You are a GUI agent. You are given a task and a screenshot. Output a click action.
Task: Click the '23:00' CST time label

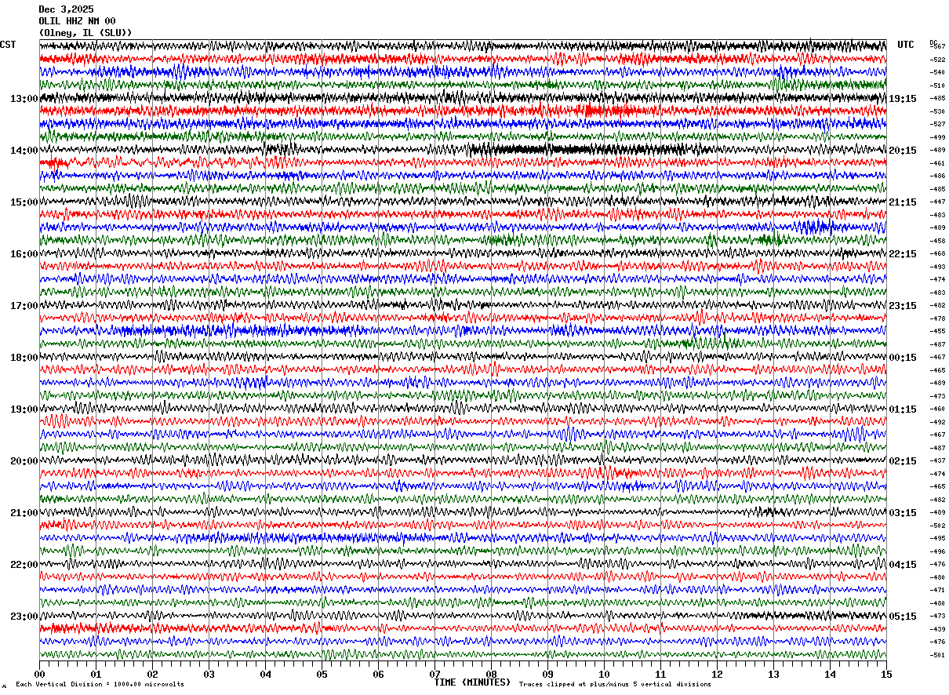[24, 617]
